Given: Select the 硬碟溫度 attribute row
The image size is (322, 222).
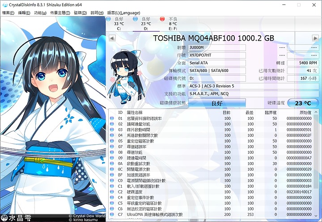Looking at the screenshot, I should pyautogui.click(x=211, y=192).
